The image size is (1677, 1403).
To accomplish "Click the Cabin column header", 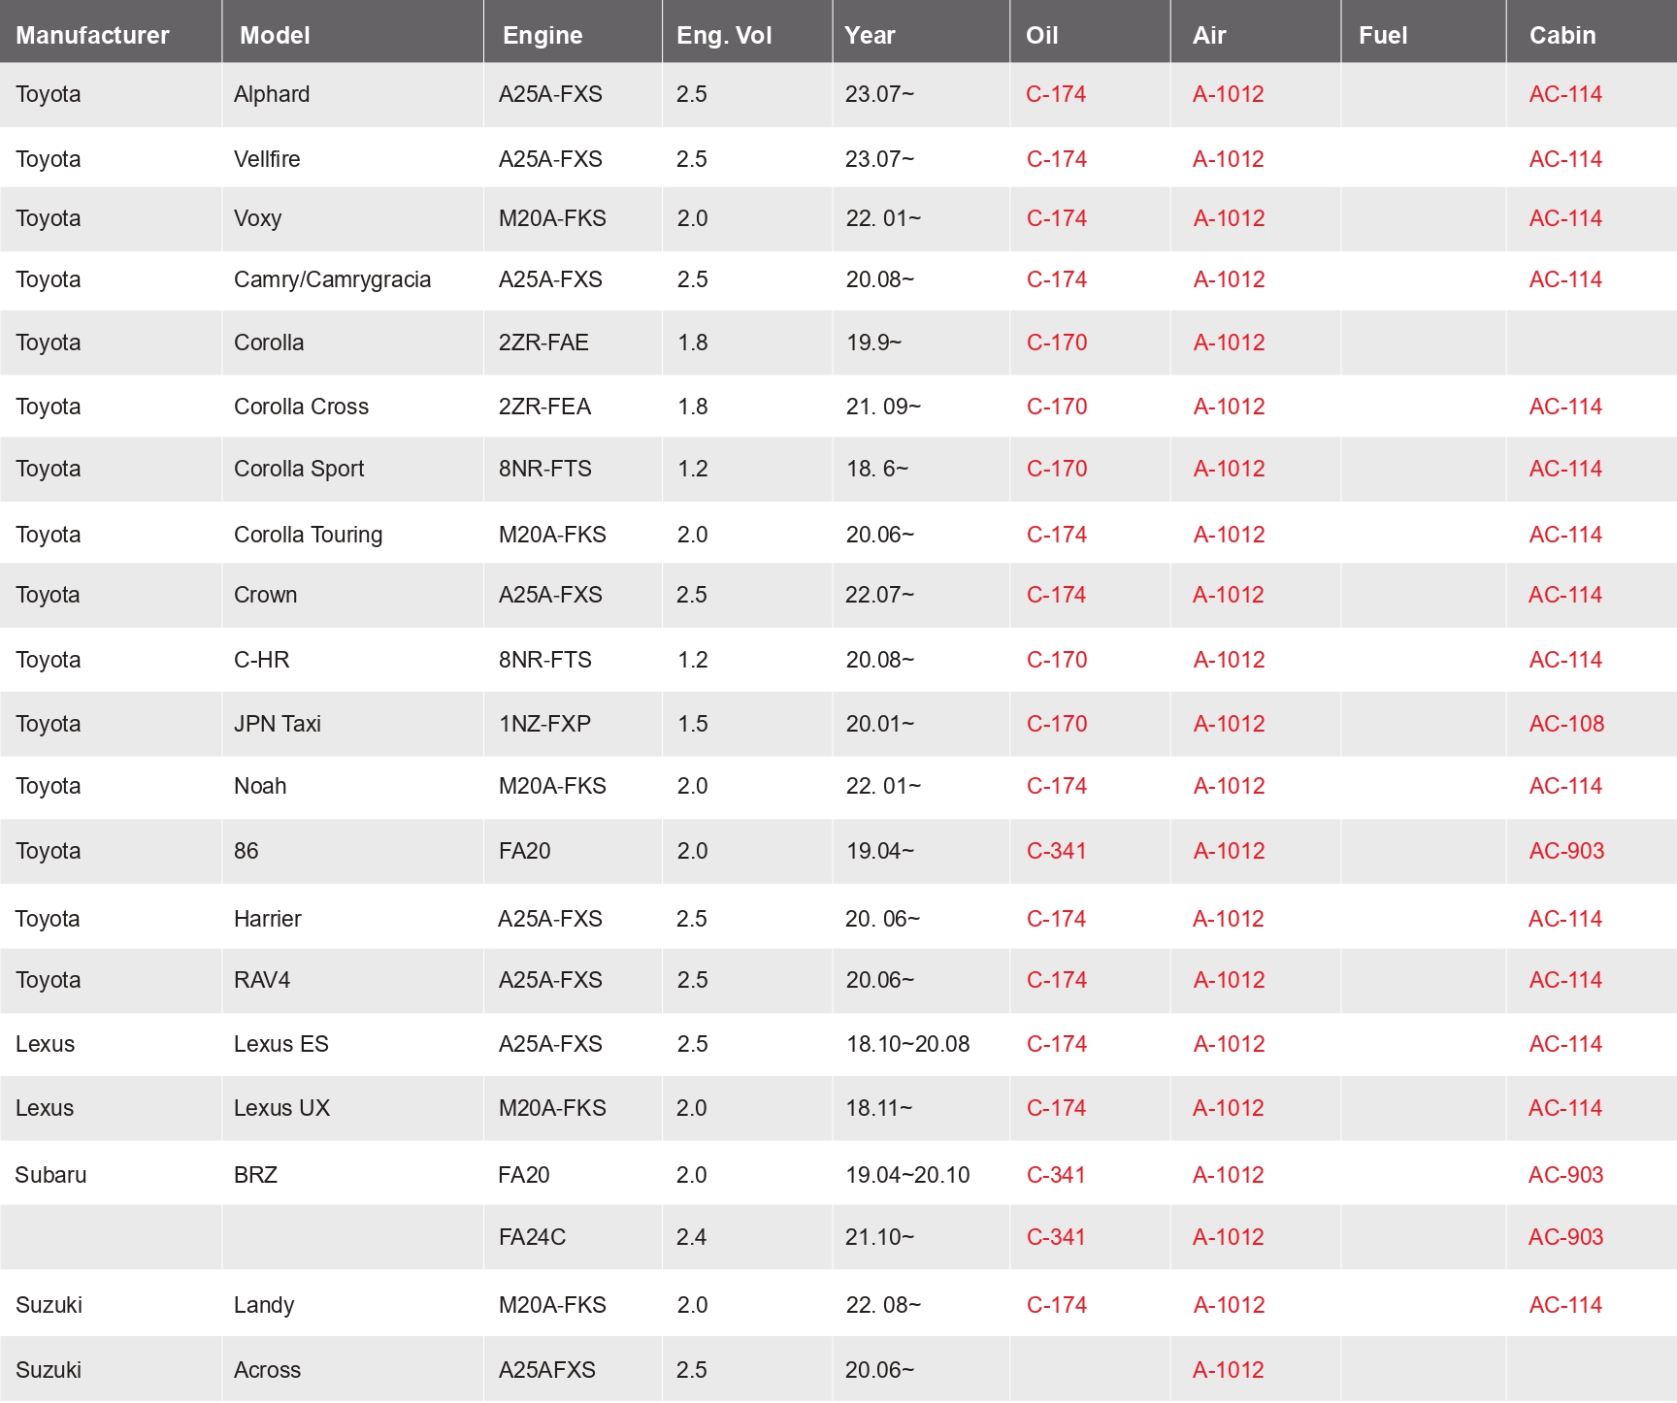I will click(x=1562, y=36).
